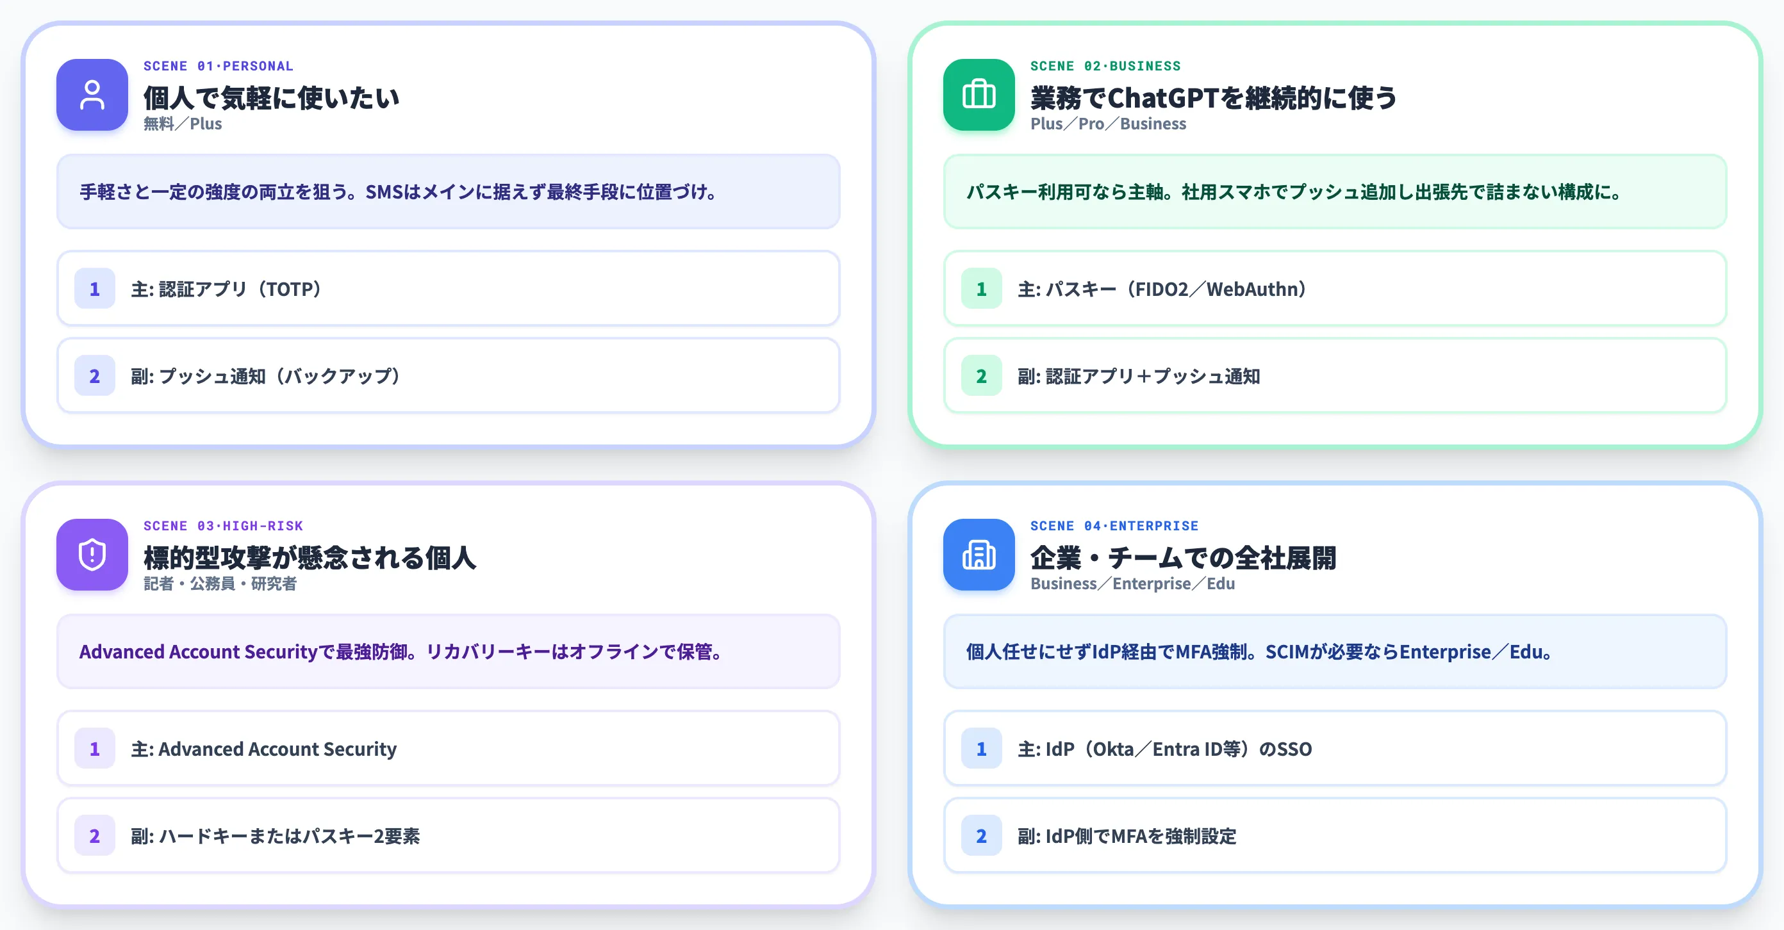Click number badge 1 beside IdP SSO row
The image size is (1784, 930).
(x=981, y=748)
